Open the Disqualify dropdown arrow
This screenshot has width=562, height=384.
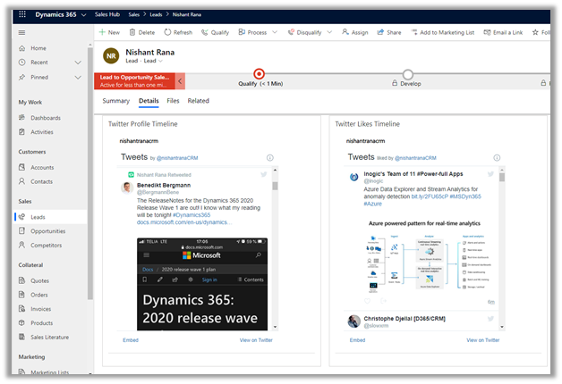click(329, 32)
